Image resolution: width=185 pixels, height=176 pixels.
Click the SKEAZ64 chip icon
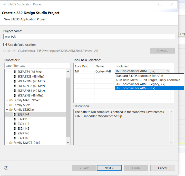pyautogui.click(x=15, y=72)
